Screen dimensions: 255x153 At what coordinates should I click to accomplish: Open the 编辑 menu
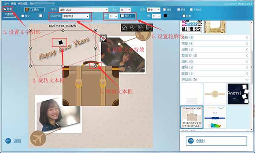13,3
